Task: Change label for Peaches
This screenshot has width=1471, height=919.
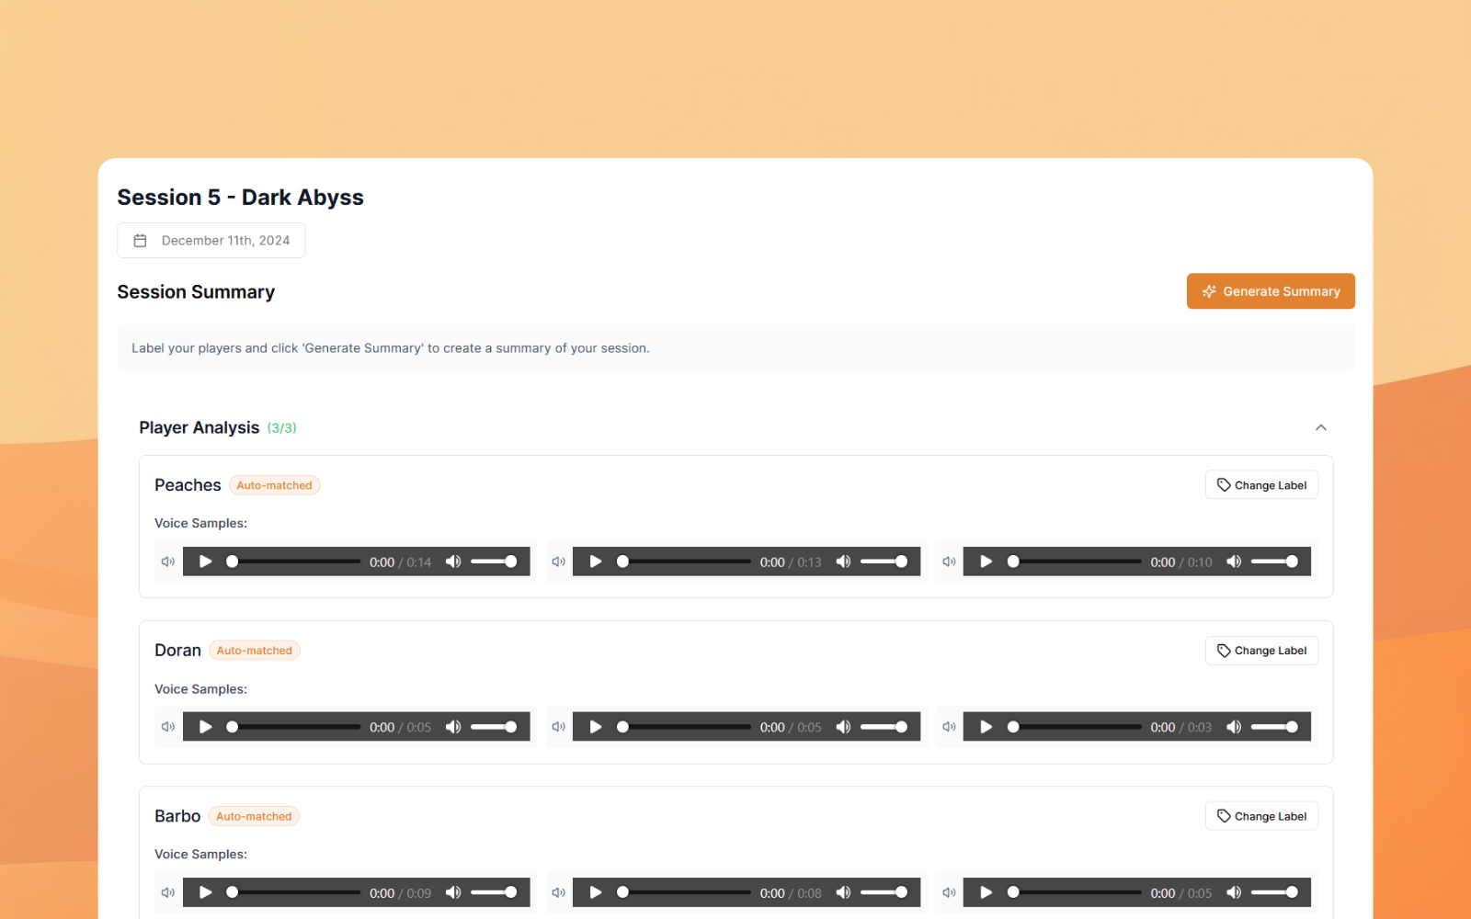Action: coord(1261,485)
